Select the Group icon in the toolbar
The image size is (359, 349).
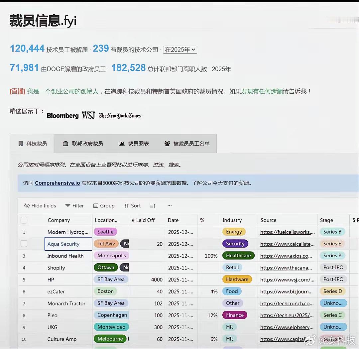point(95,206)
